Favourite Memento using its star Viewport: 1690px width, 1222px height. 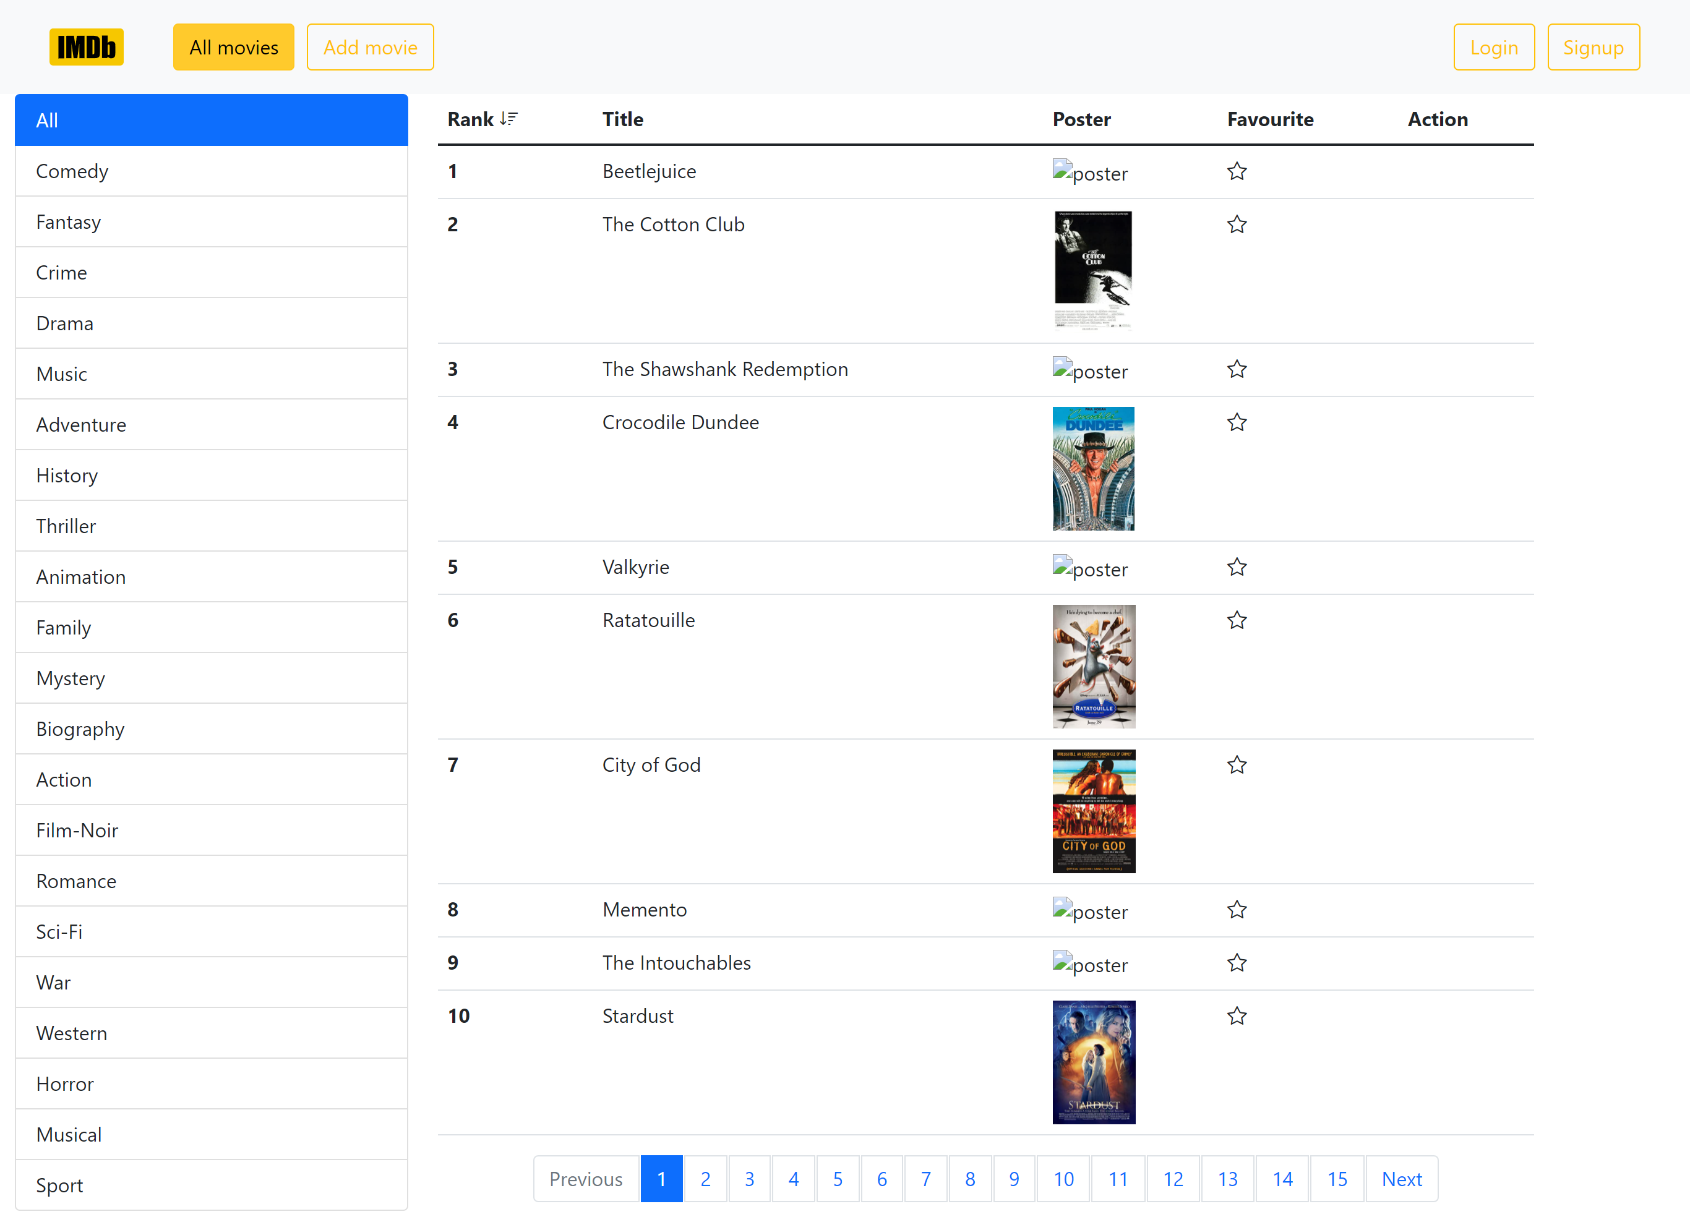(x=1236, y=910)
